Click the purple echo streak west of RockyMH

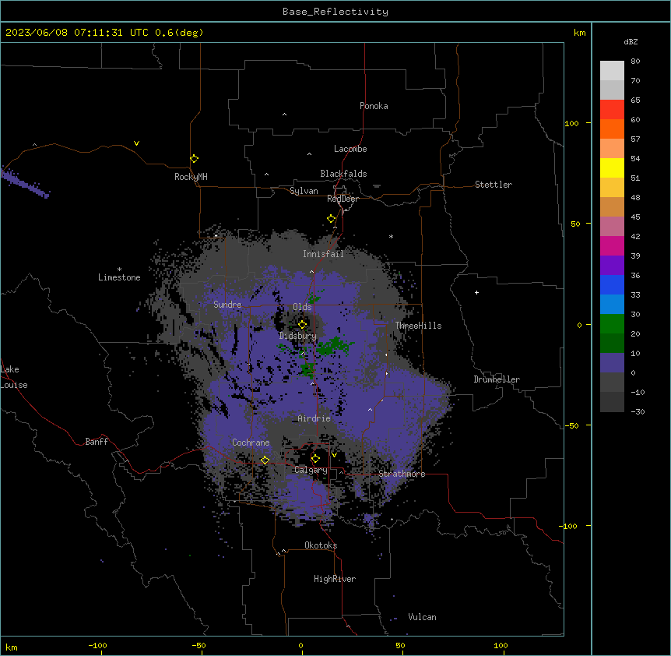pyautogui.click(x=26, y=184)
